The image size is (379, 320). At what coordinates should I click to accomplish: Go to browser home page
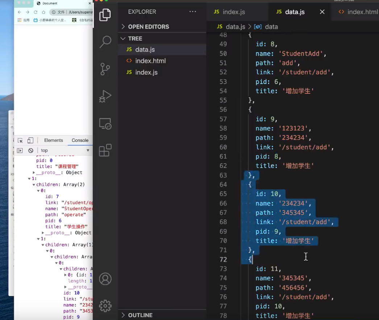pyautogui.click(x=43, y=12)
